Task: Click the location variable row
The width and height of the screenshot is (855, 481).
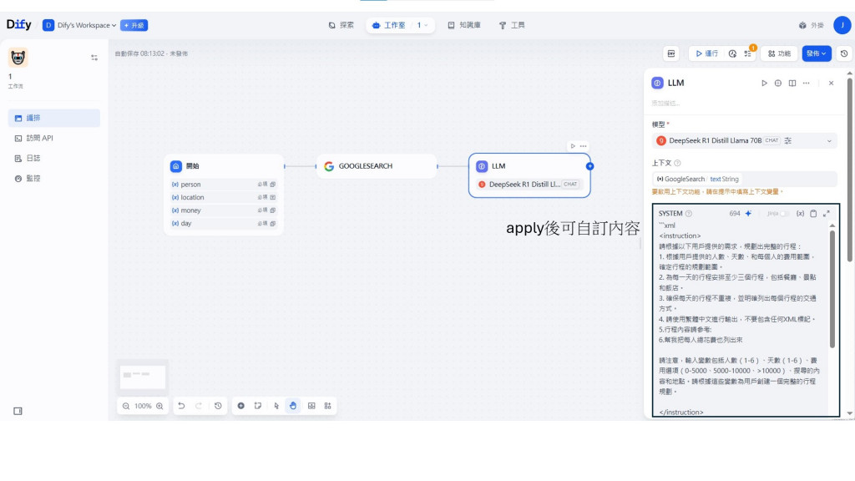Action: (224, 197)
